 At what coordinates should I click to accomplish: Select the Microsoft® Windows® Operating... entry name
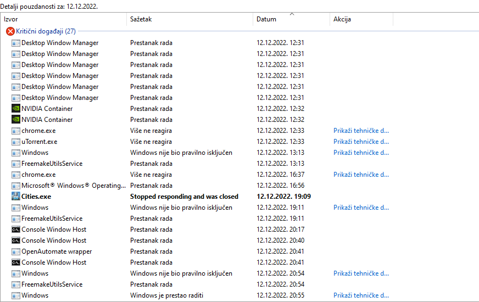click(x=74, y=186)
